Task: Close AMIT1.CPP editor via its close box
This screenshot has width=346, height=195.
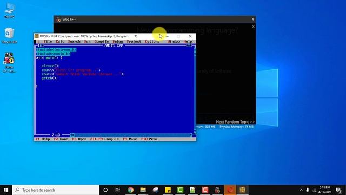Action: tap(41, 45)
